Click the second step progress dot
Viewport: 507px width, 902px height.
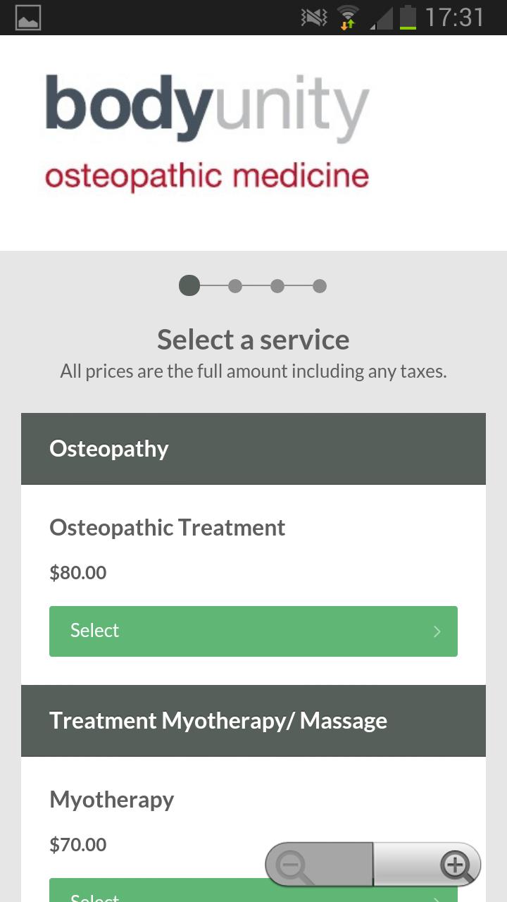(235, 286)
